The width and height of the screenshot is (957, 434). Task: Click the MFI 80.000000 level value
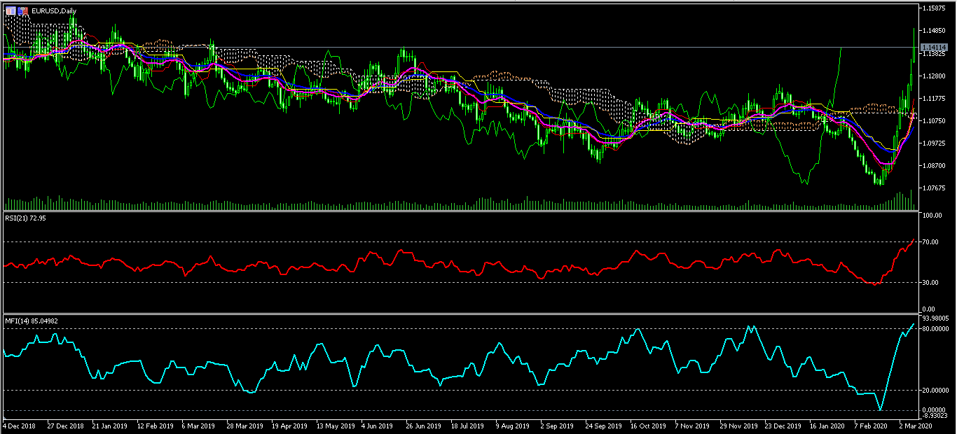pos(936,328)
